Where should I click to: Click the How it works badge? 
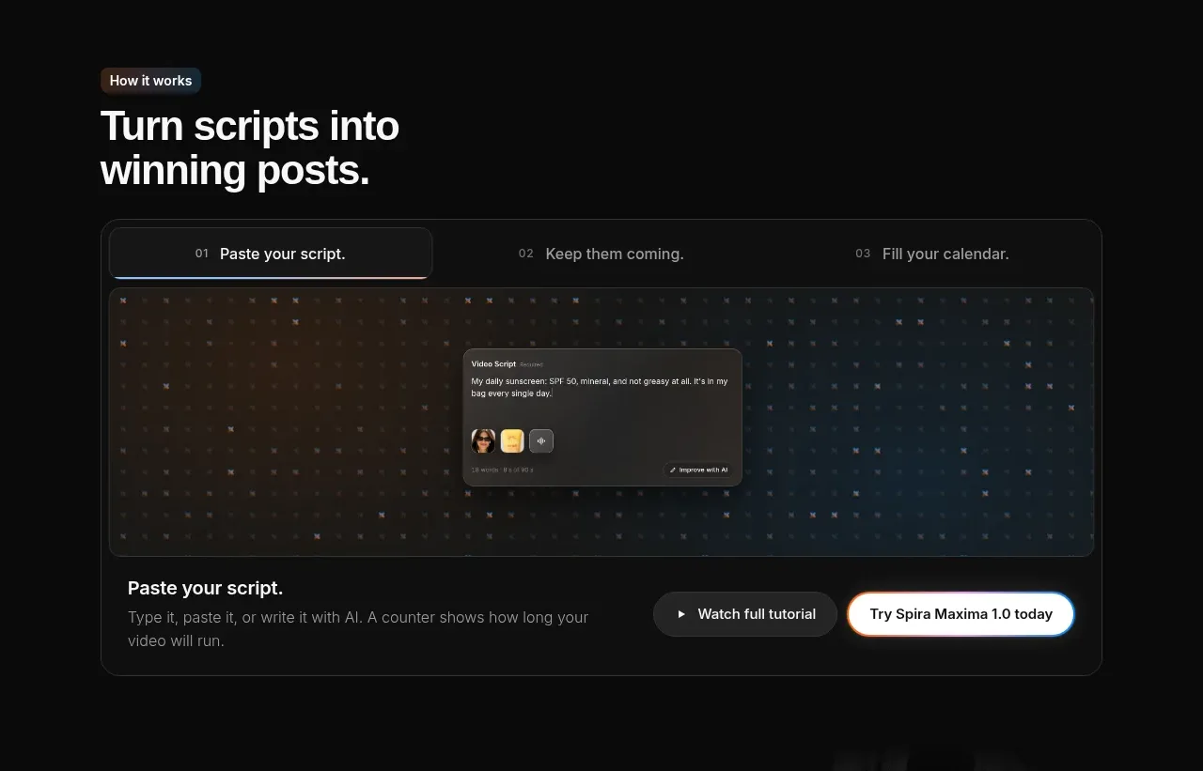(x=150, y=81)
